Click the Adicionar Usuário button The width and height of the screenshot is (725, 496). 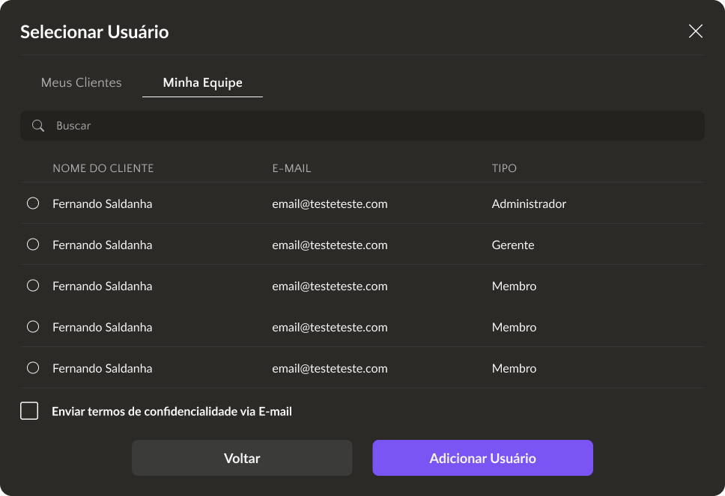pyautogui.click(x=482, y=458)
